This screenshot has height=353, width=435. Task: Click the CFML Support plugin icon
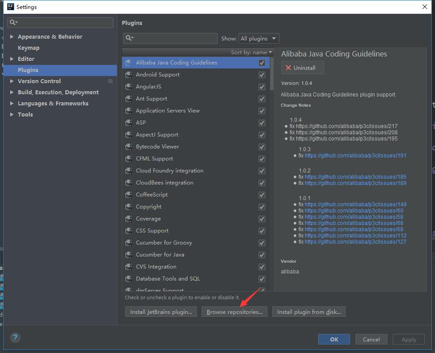[x=128, y=159]
